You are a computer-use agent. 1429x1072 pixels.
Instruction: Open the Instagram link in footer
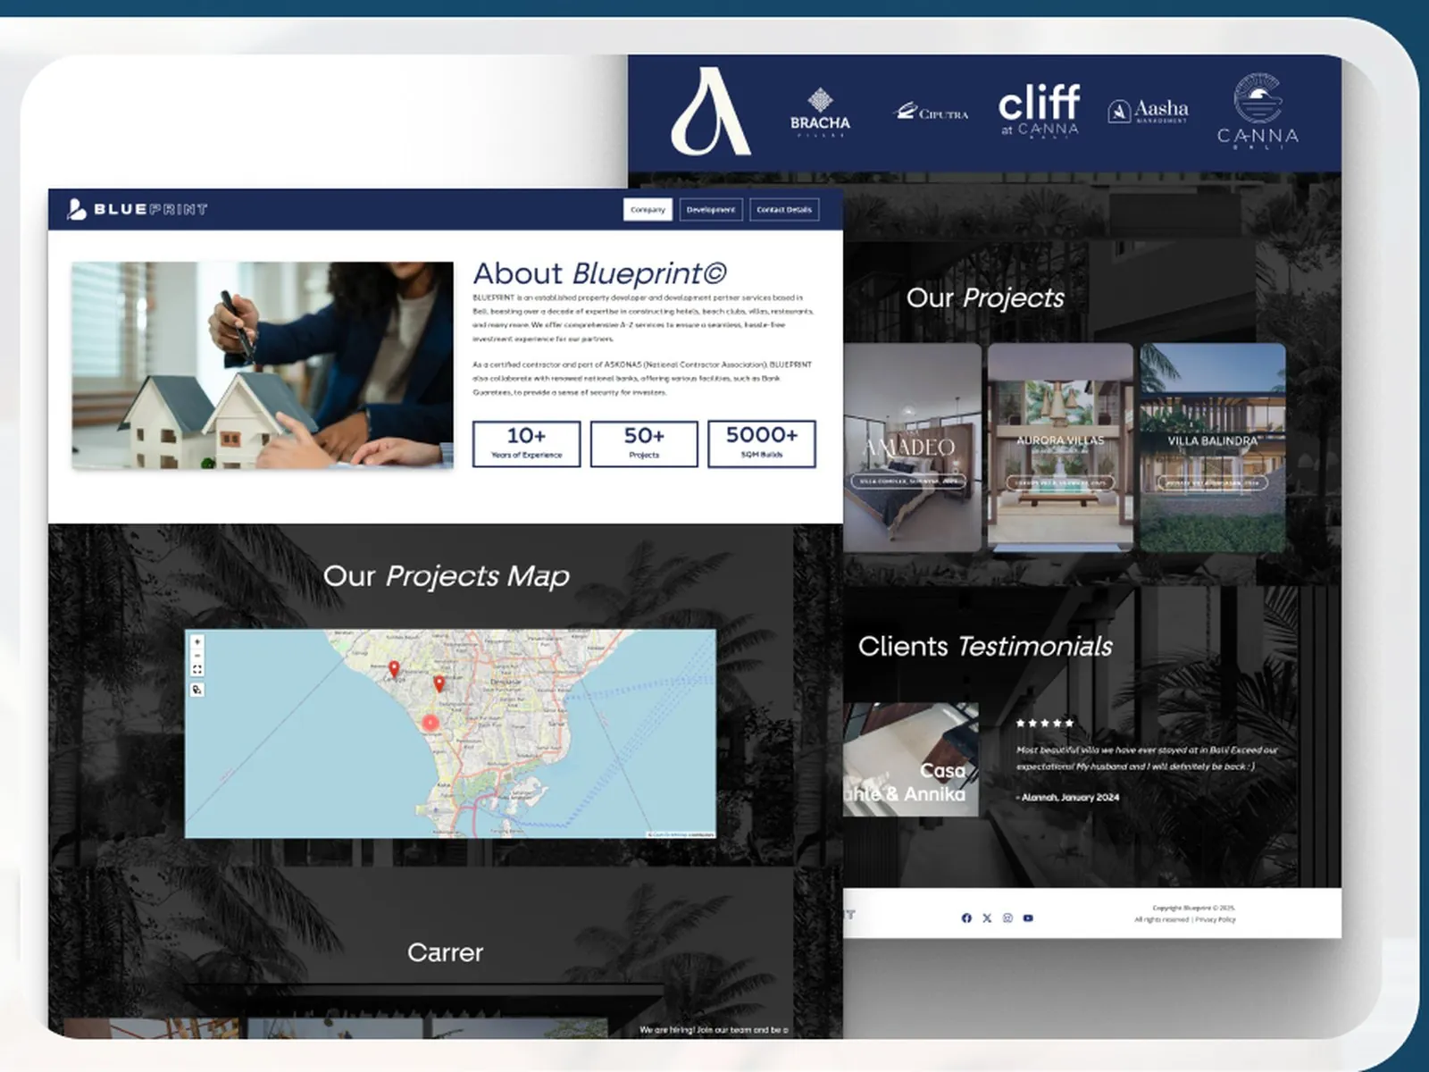pyautogui.click(x=1007, y=918)
